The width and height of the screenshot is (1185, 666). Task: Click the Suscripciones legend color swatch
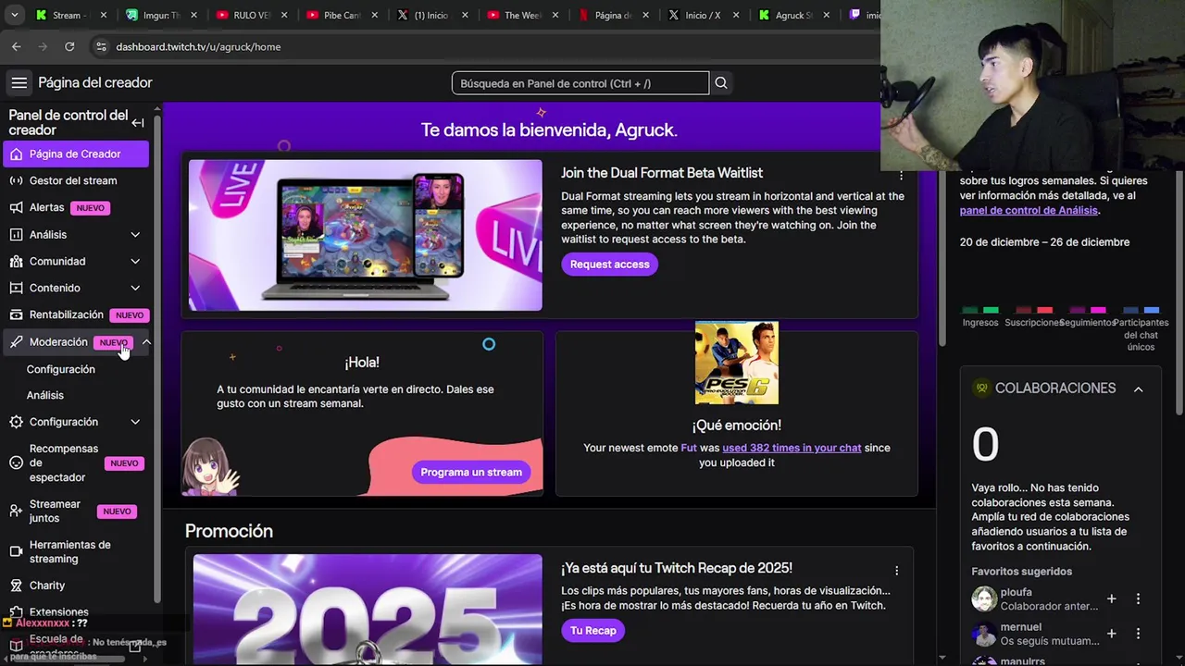(x=1034, y=311)
